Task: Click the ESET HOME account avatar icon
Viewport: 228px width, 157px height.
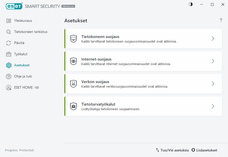Action: click(x=8, y=87)
